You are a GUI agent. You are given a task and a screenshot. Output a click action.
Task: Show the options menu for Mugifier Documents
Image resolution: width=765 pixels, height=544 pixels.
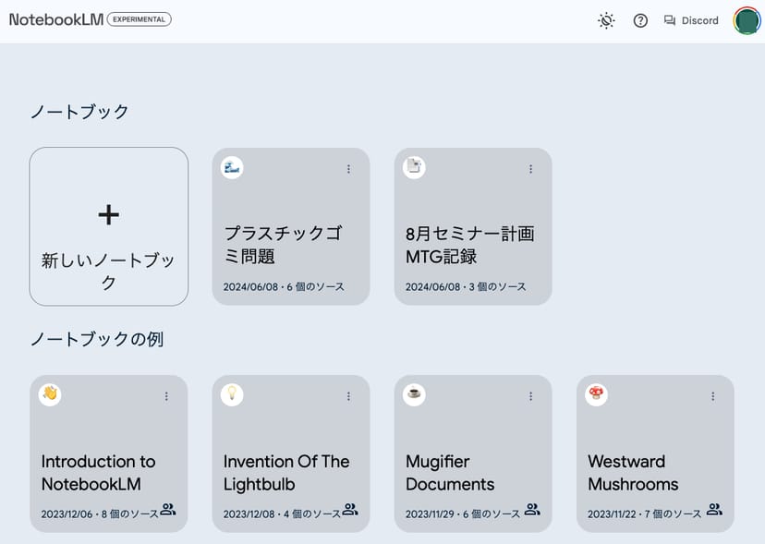530,396
